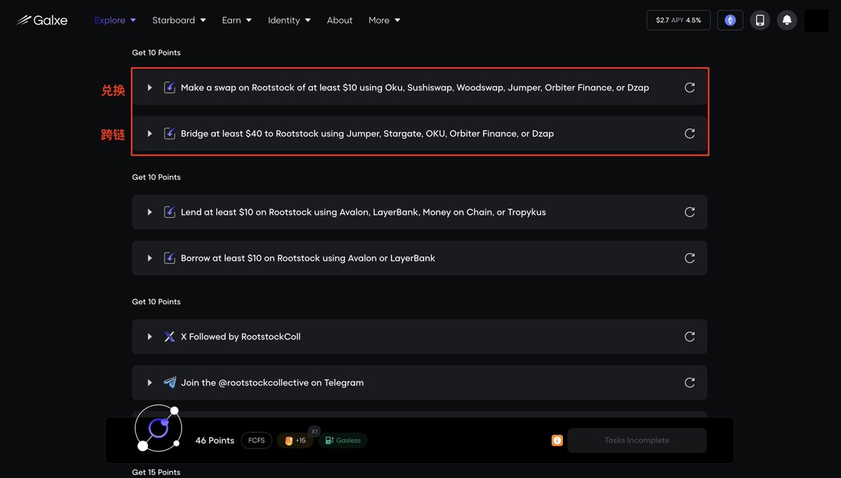The image size is (841, 478).
Task: Click the Lend at least $10 task text
Action: coord(363,212)
